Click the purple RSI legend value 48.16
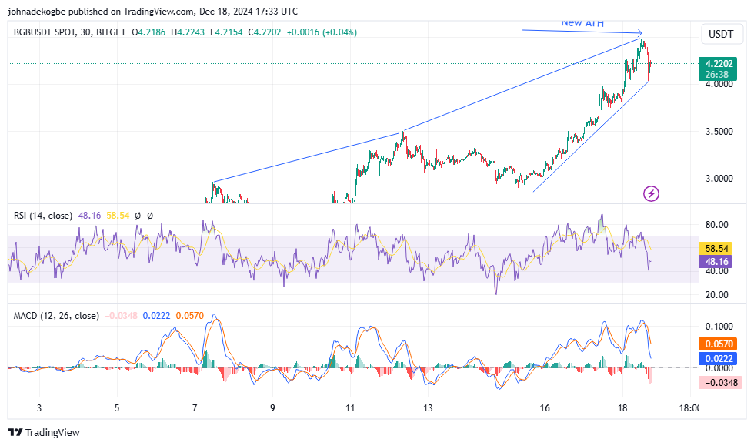754x446 pixels. (89, 216)
